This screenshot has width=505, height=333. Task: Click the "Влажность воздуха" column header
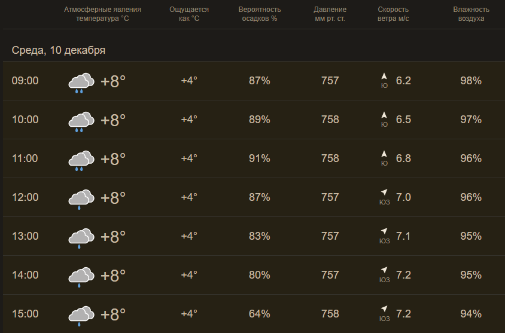pyautogui.click(x=471, y=14)
